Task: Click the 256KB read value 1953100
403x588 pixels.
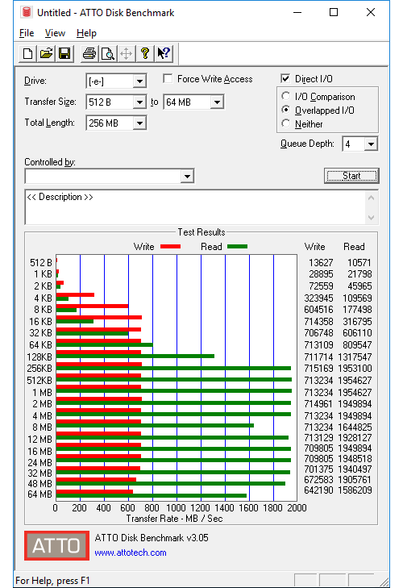Action: pos(355,369)
